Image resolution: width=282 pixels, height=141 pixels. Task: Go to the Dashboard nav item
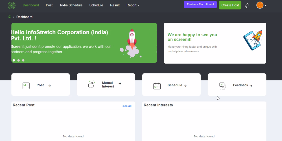[31, 5]
